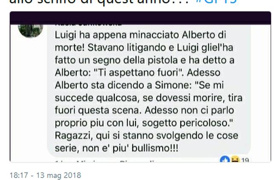Click the grey comment bubble text

click(149, 90)
